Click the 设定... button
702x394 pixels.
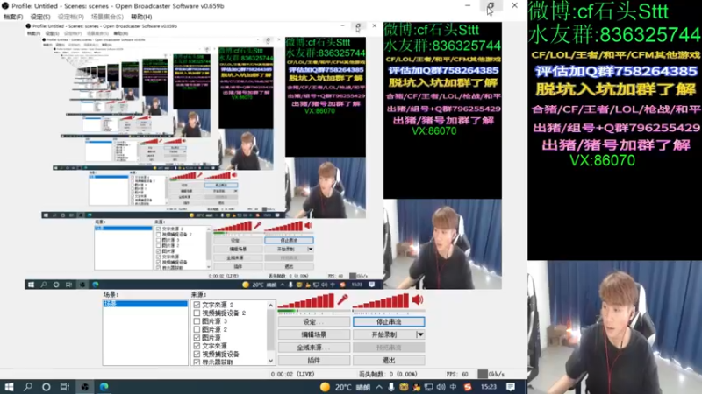314,321
